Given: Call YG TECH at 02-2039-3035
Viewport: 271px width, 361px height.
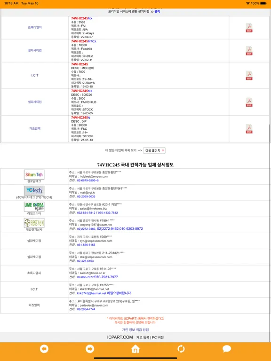Looking at the screenshot, I should tap(86, 196).
